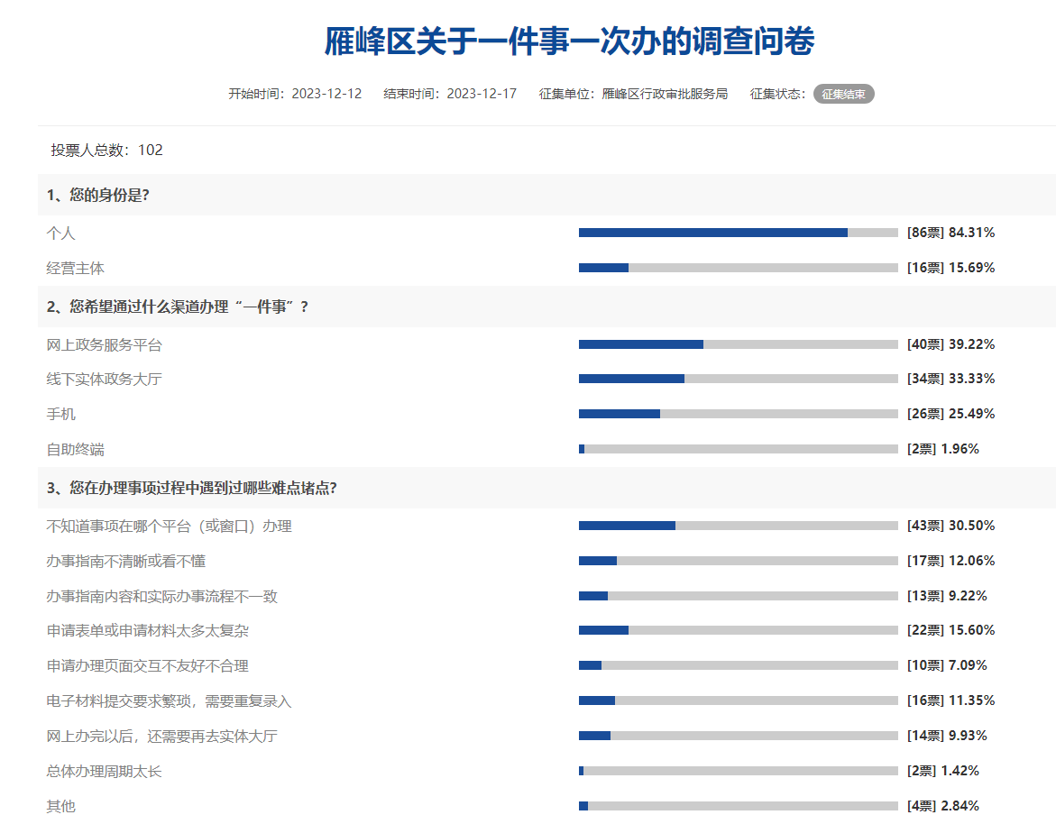The image size is (1056, 824).
Task: Click the 40票 39.22% result value
Action: coord(950,344)
